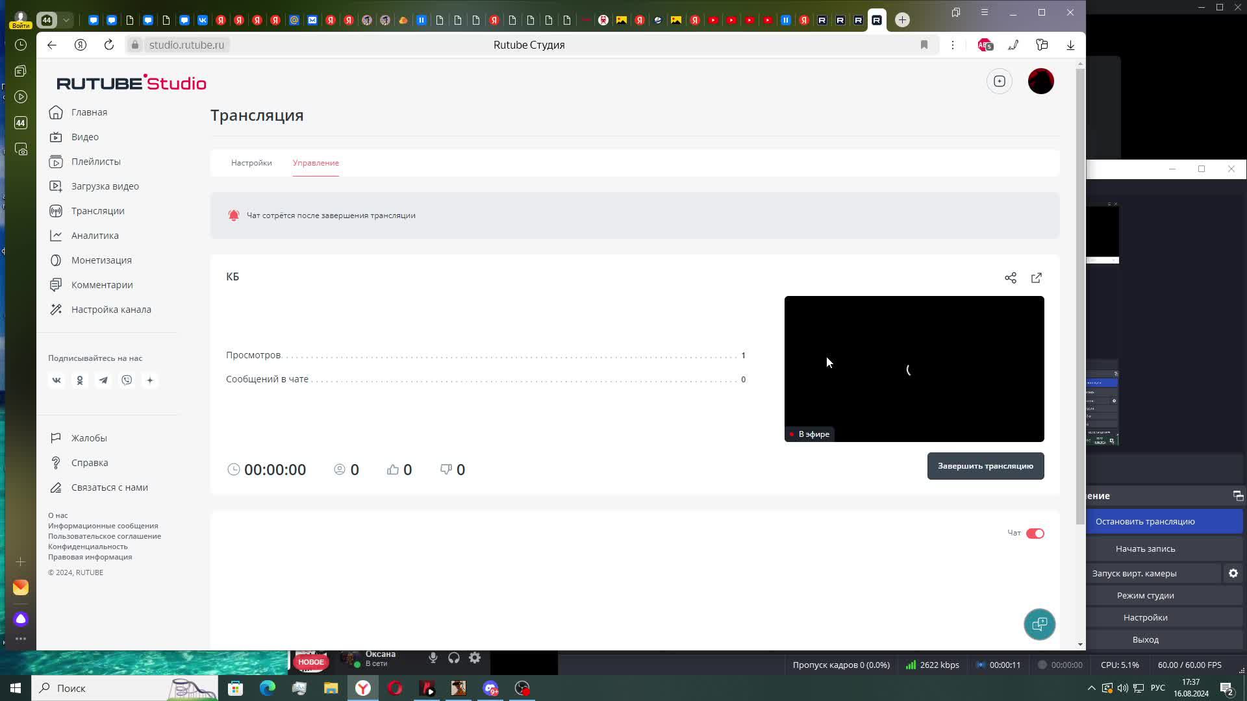Open Комментарии section
The image size is (1247, 701).
coord(91,285)
